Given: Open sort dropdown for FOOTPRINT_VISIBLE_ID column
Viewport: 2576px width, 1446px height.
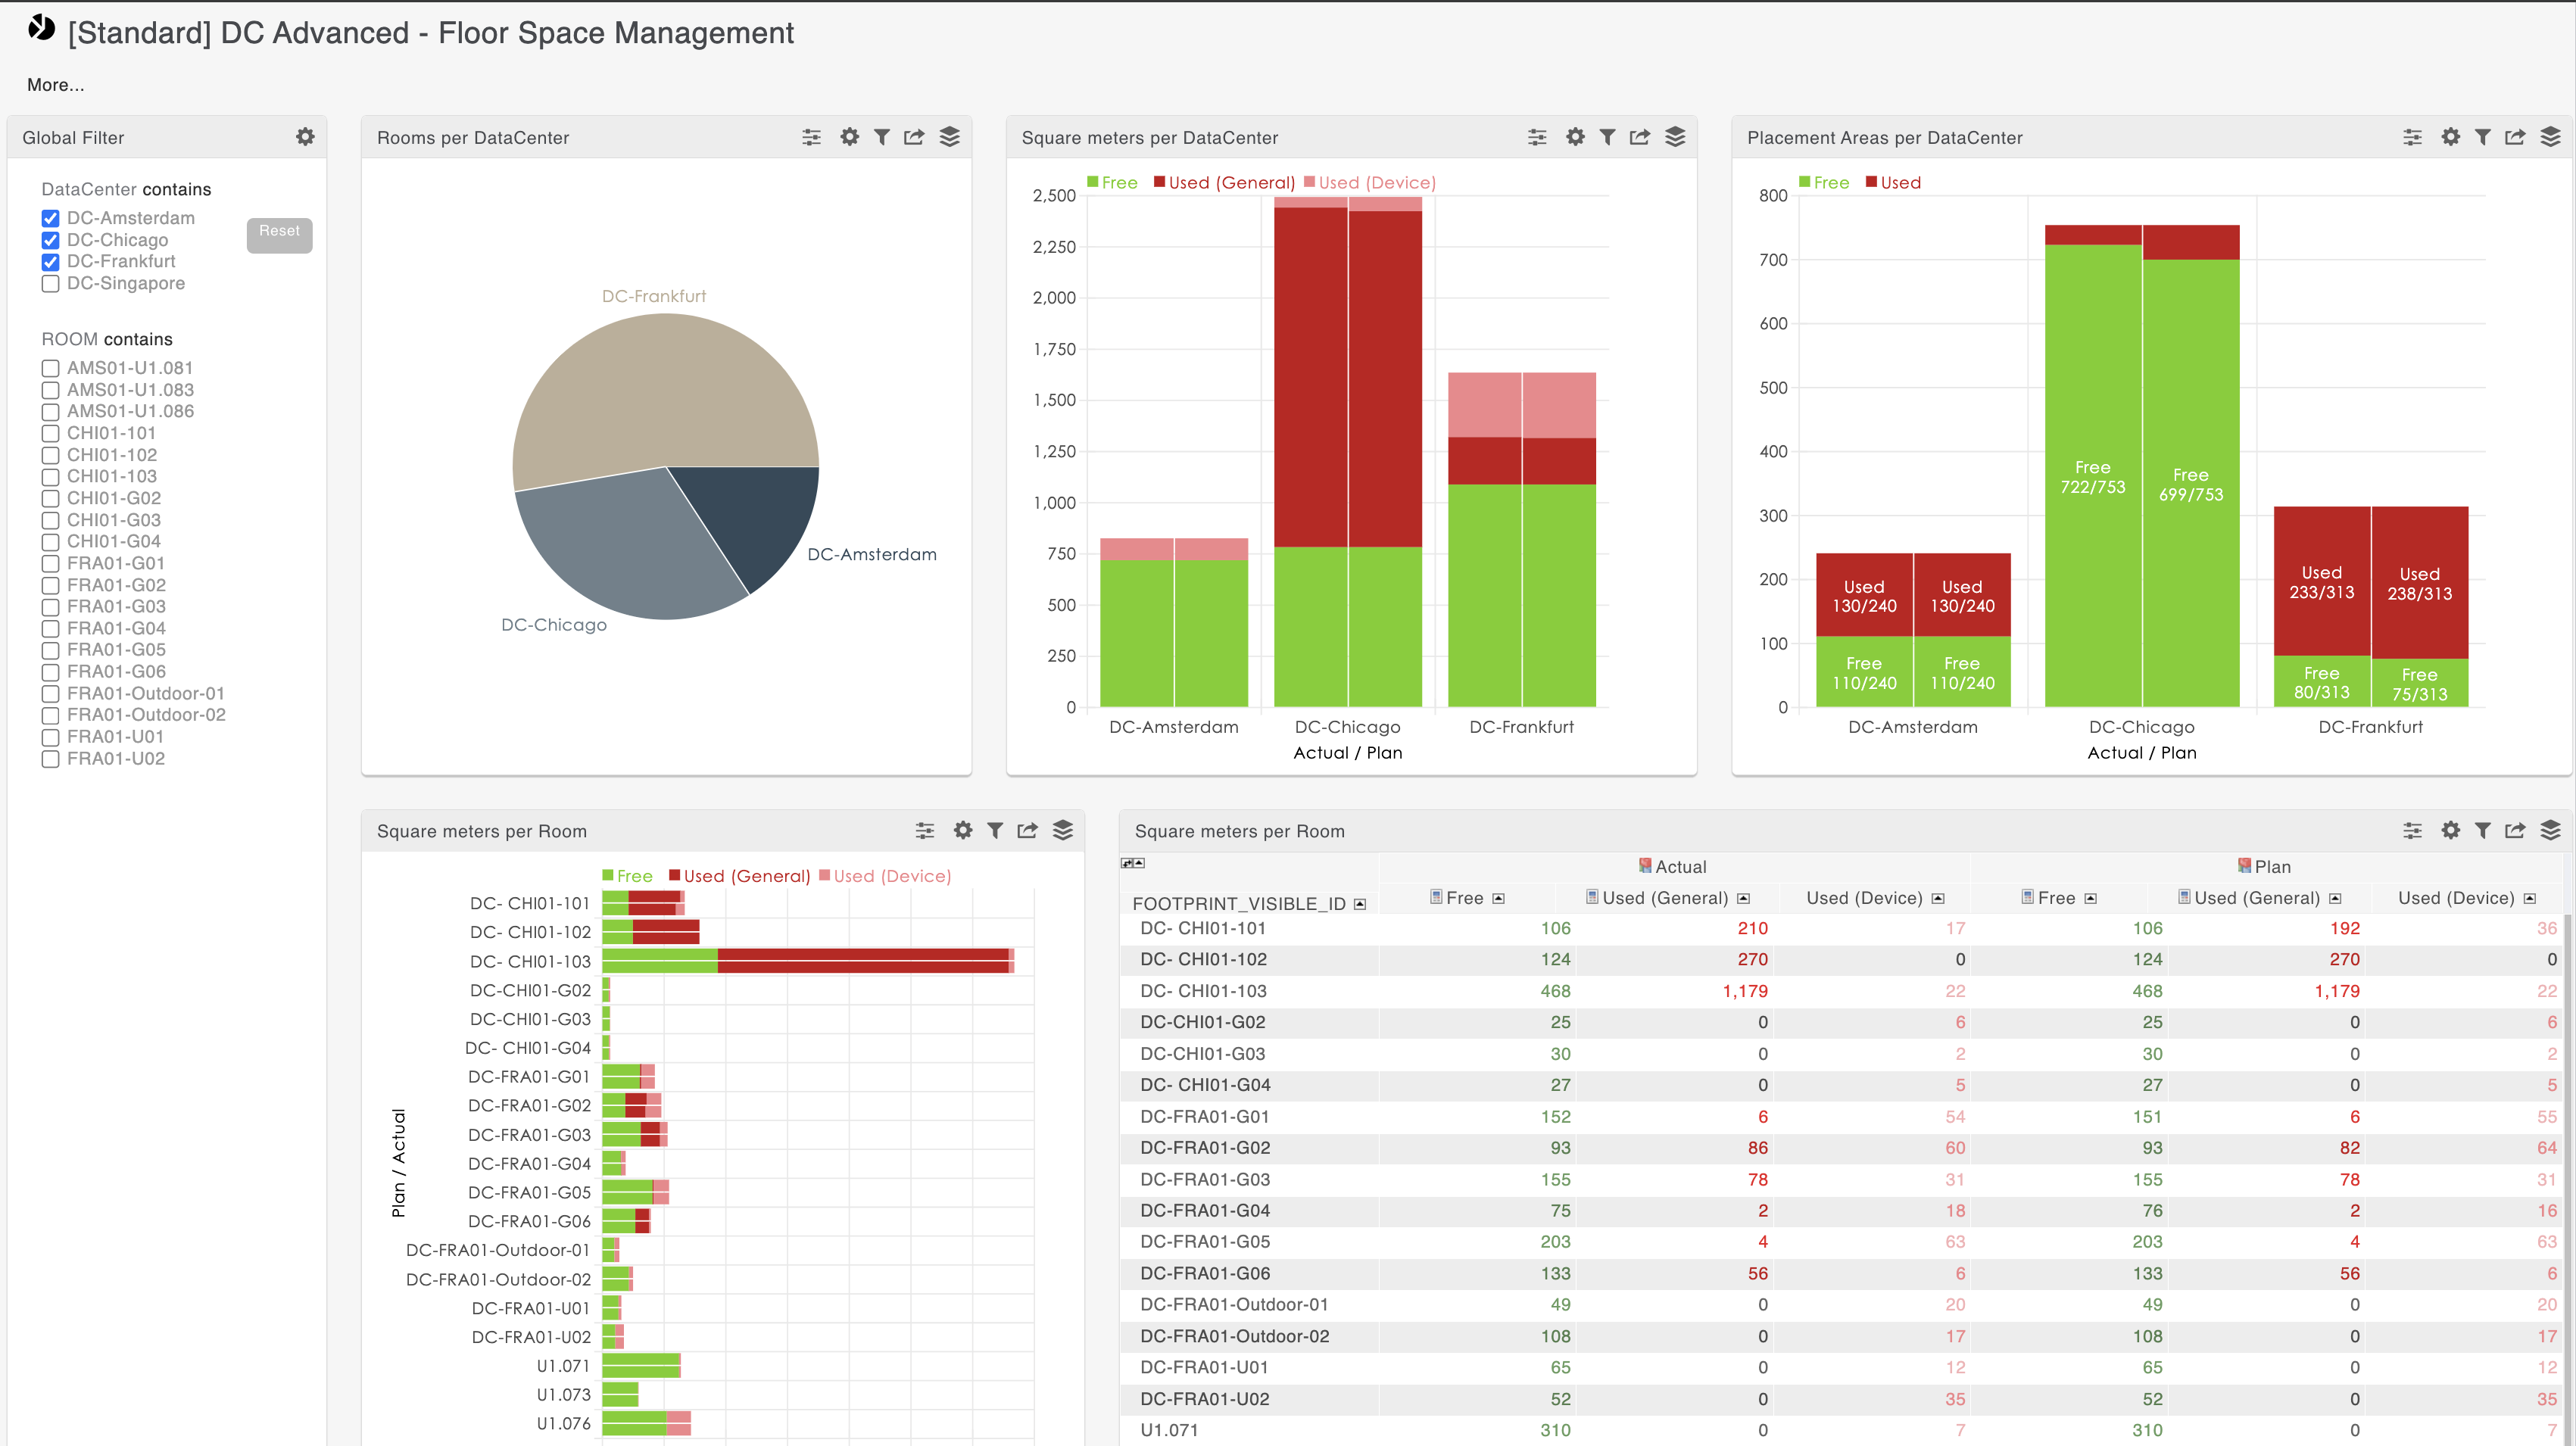Looking at the screenshot, I should 1359,904.
